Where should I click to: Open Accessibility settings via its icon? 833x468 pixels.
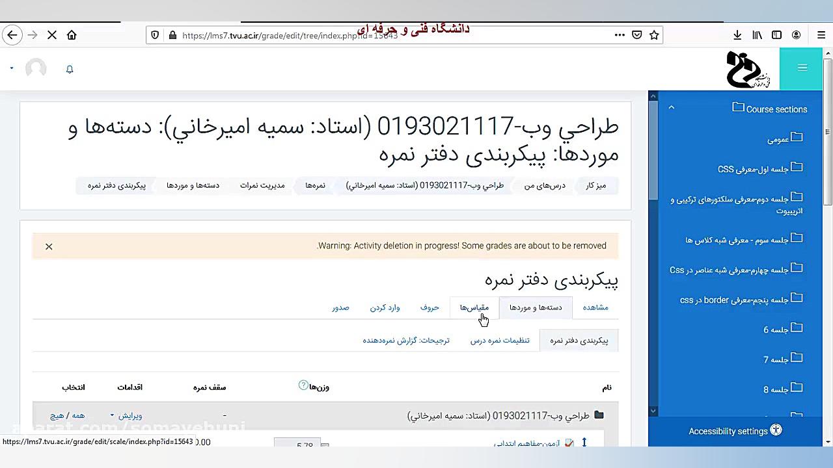[x=776, y=431]
